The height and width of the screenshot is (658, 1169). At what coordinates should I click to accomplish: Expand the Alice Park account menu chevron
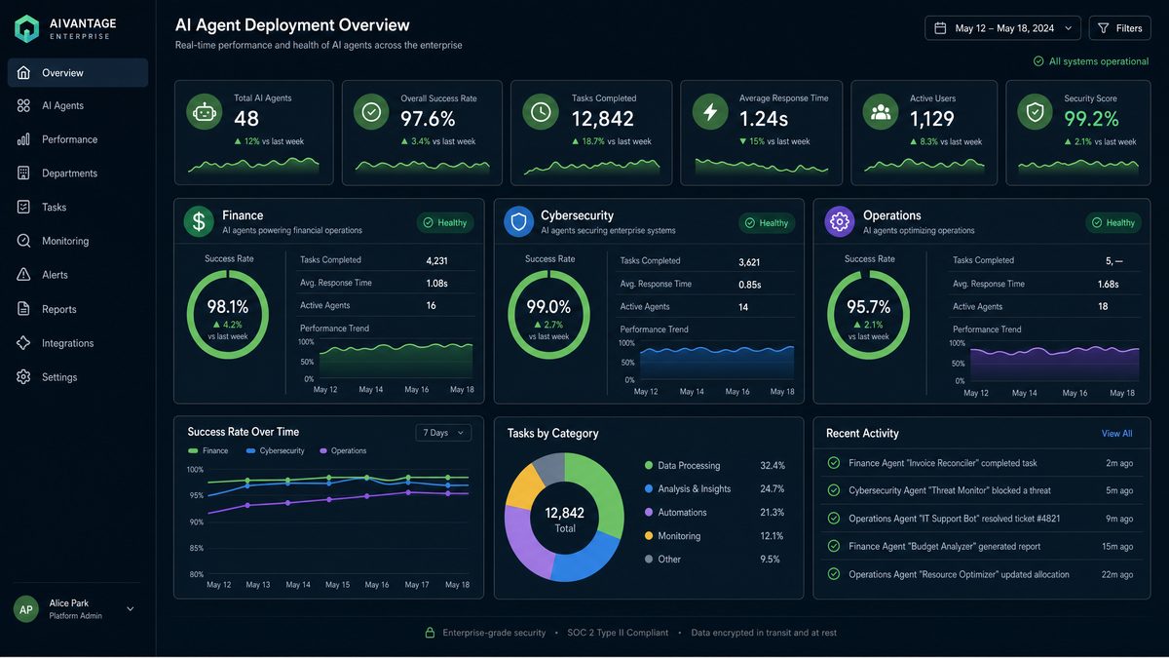pos(131,609)
